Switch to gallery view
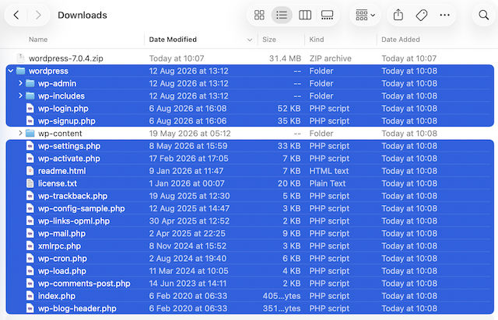Image resolution: width=498 pixels, height=320 pixels. (327, 15)
